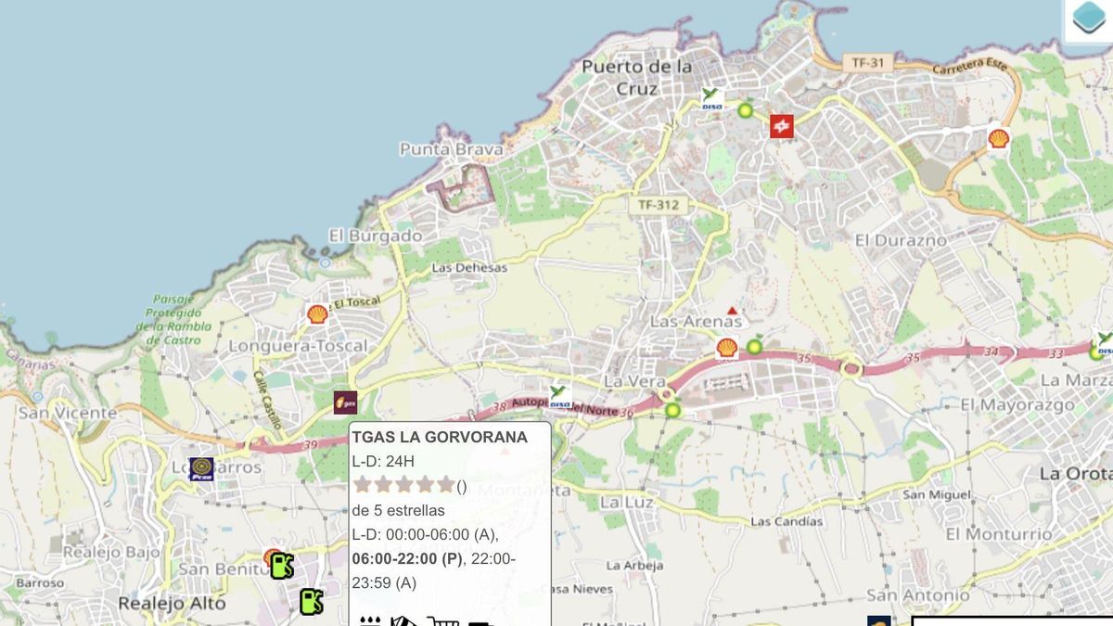The width and height of the screenshot is (1113, 626).
Task: Rate five stars in the popup rating
Action: tap(445, 484)
